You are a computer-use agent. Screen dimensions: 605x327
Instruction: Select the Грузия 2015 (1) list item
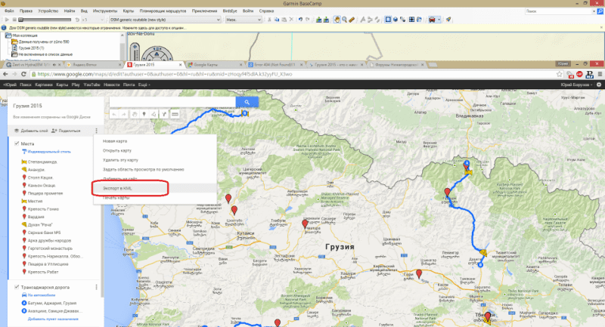coord(31,48)
